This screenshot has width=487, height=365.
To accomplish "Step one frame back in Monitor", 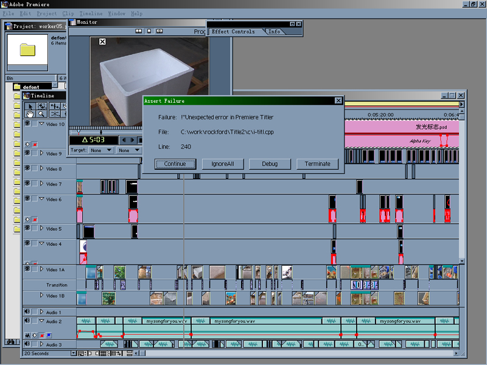I will pyautogui.click(x=124, y=140).
